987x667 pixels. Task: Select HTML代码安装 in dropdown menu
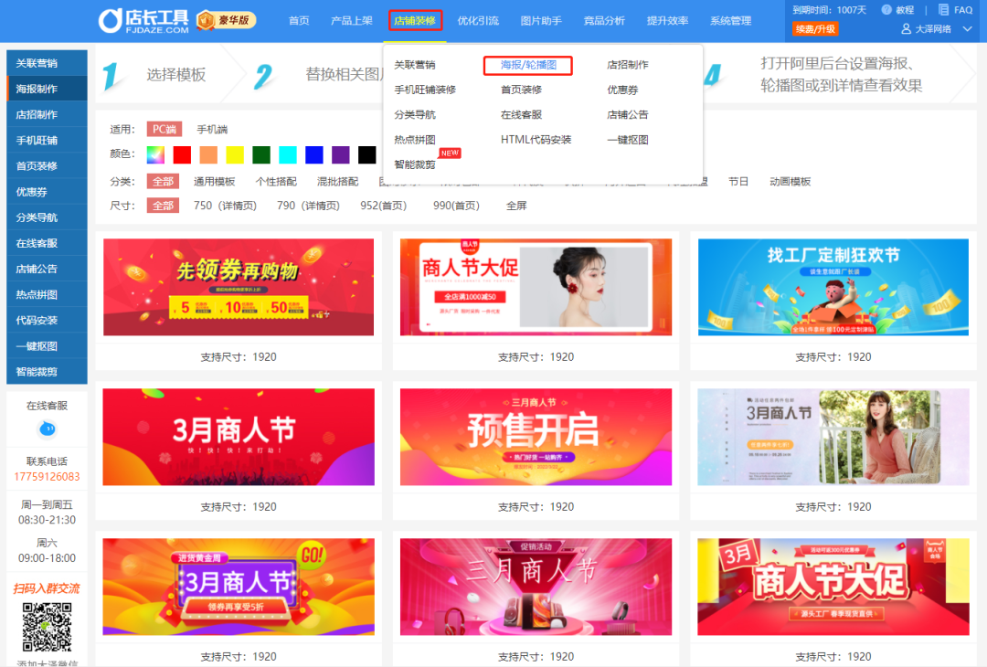tap(536, 140)
